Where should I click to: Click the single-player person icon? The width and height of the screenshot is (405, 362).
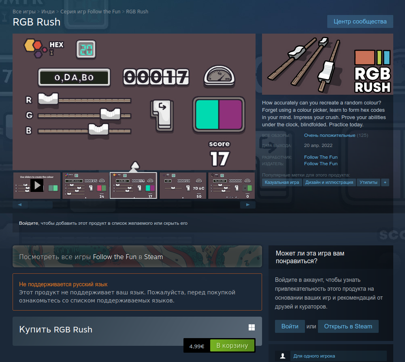[283, 356]
